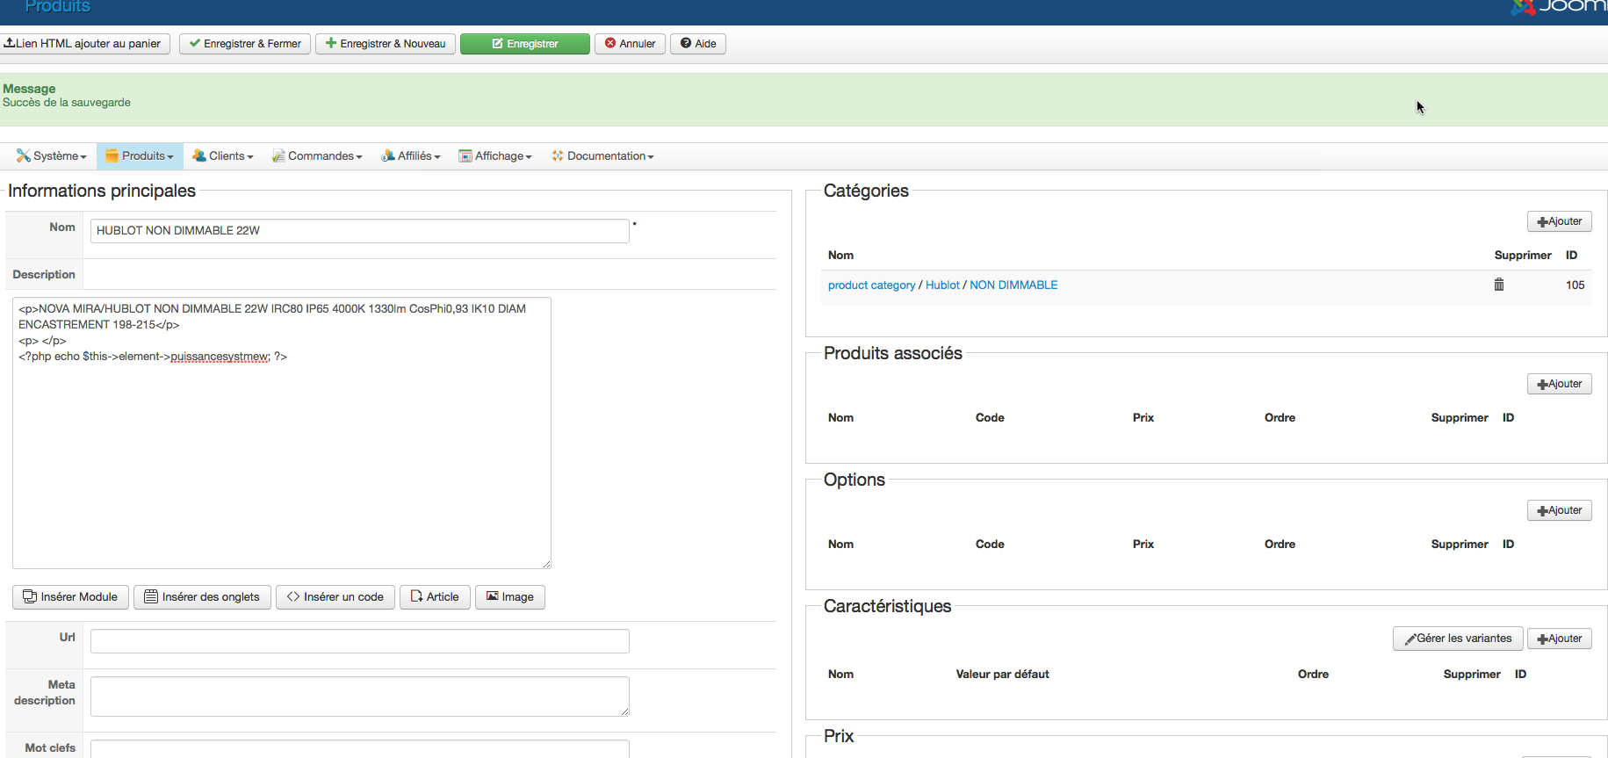The width and height of the screenshot is (1608, 758).
Task: Open the Produits dropdown menu
Action: point(140,156)
